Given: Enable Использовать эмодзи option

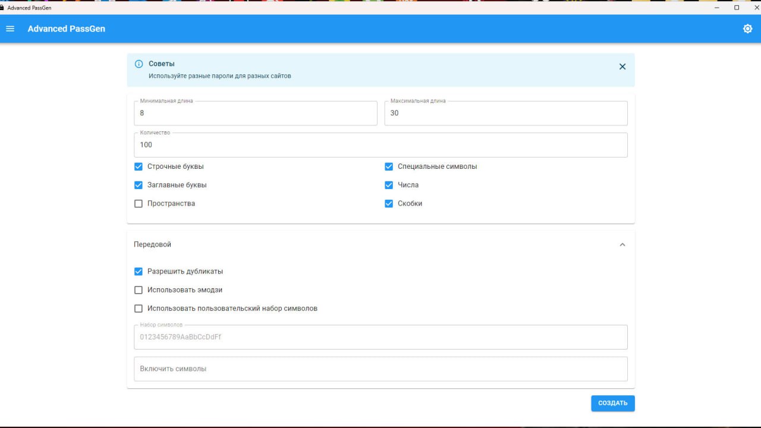Looking at the screenshot, I should pos(139,290).
